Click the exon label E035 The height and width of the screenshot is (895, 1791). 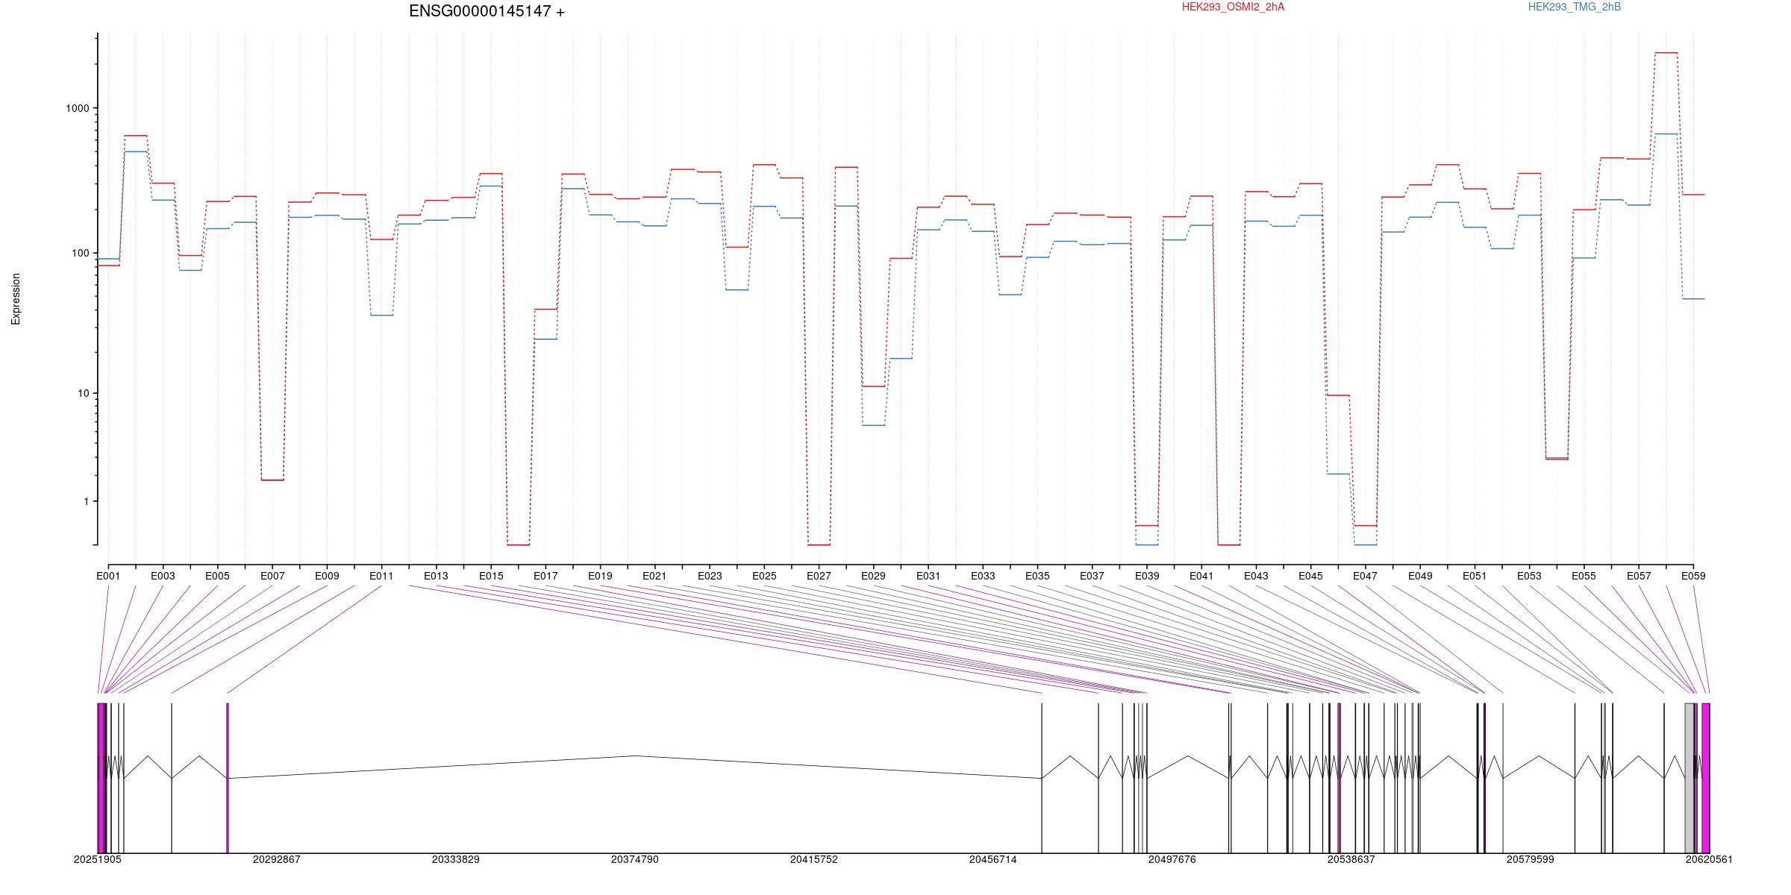point(1037,576)
